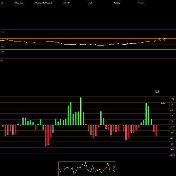Click the end of the RSI line
Image resolution: width=176 pixels, height=176 pixels.
point(156,40)
